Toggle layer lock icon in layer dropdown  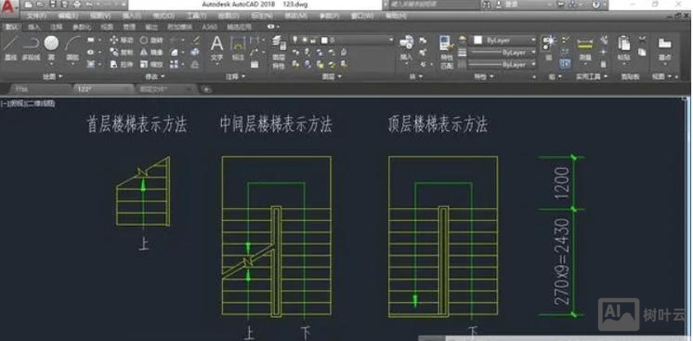click(313, 40)
